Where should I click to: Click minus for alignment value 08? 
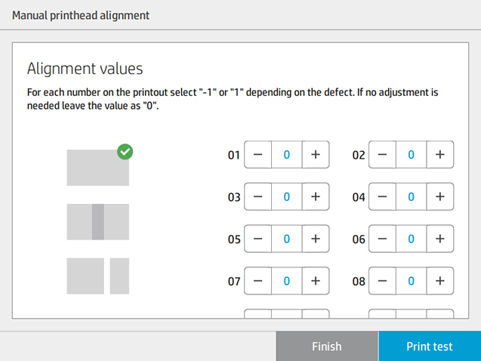click(383, 281)
